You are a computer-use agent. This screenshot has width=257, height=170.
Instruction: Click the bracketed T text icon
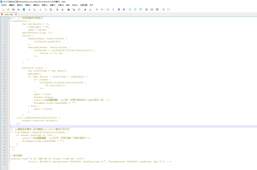168,10
